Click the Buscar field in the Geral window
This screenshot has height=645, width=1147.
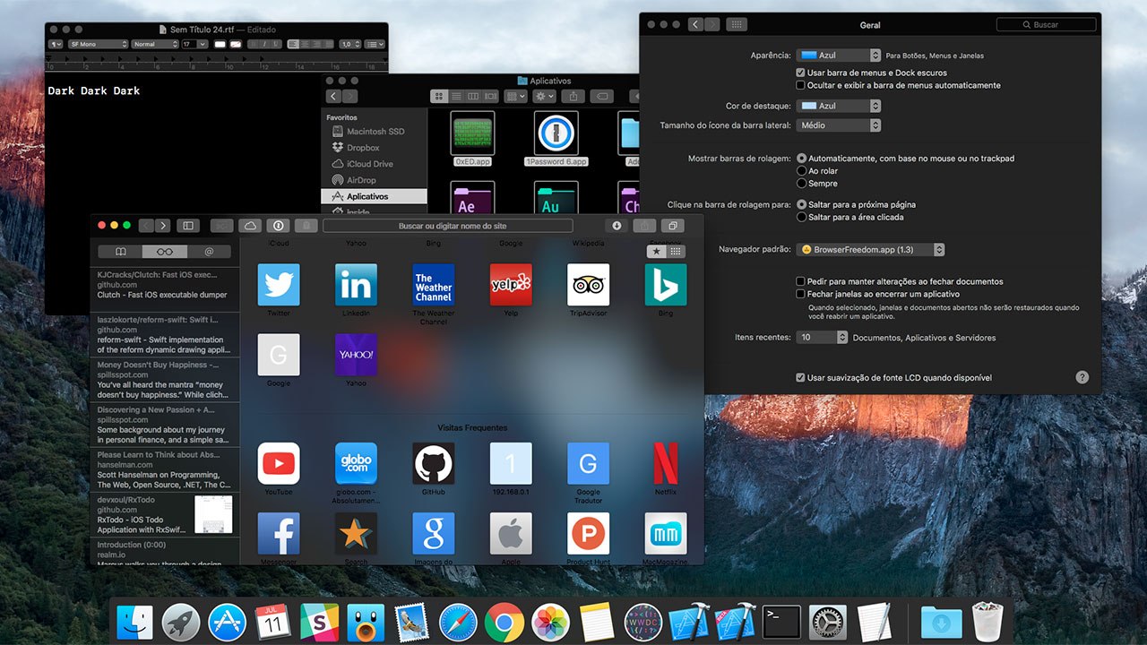tap(1045, 25)
